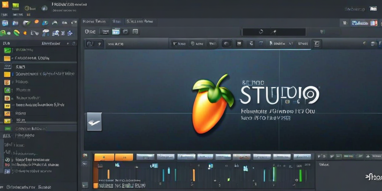382x191 pixels.
Task: Select the grey tab with reddish text above the sequencer
Action: (242, 157)
